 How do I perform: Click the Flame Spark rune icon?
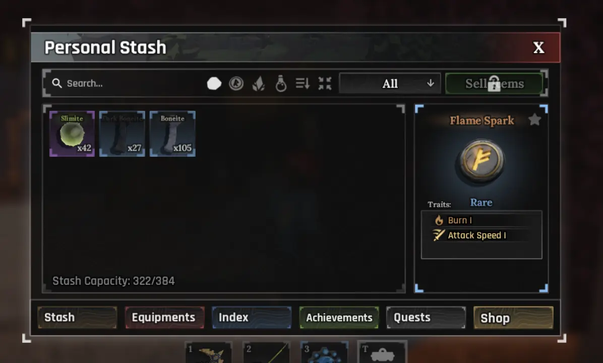481,161
